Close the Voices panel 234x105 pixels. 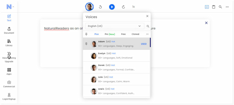147,16
